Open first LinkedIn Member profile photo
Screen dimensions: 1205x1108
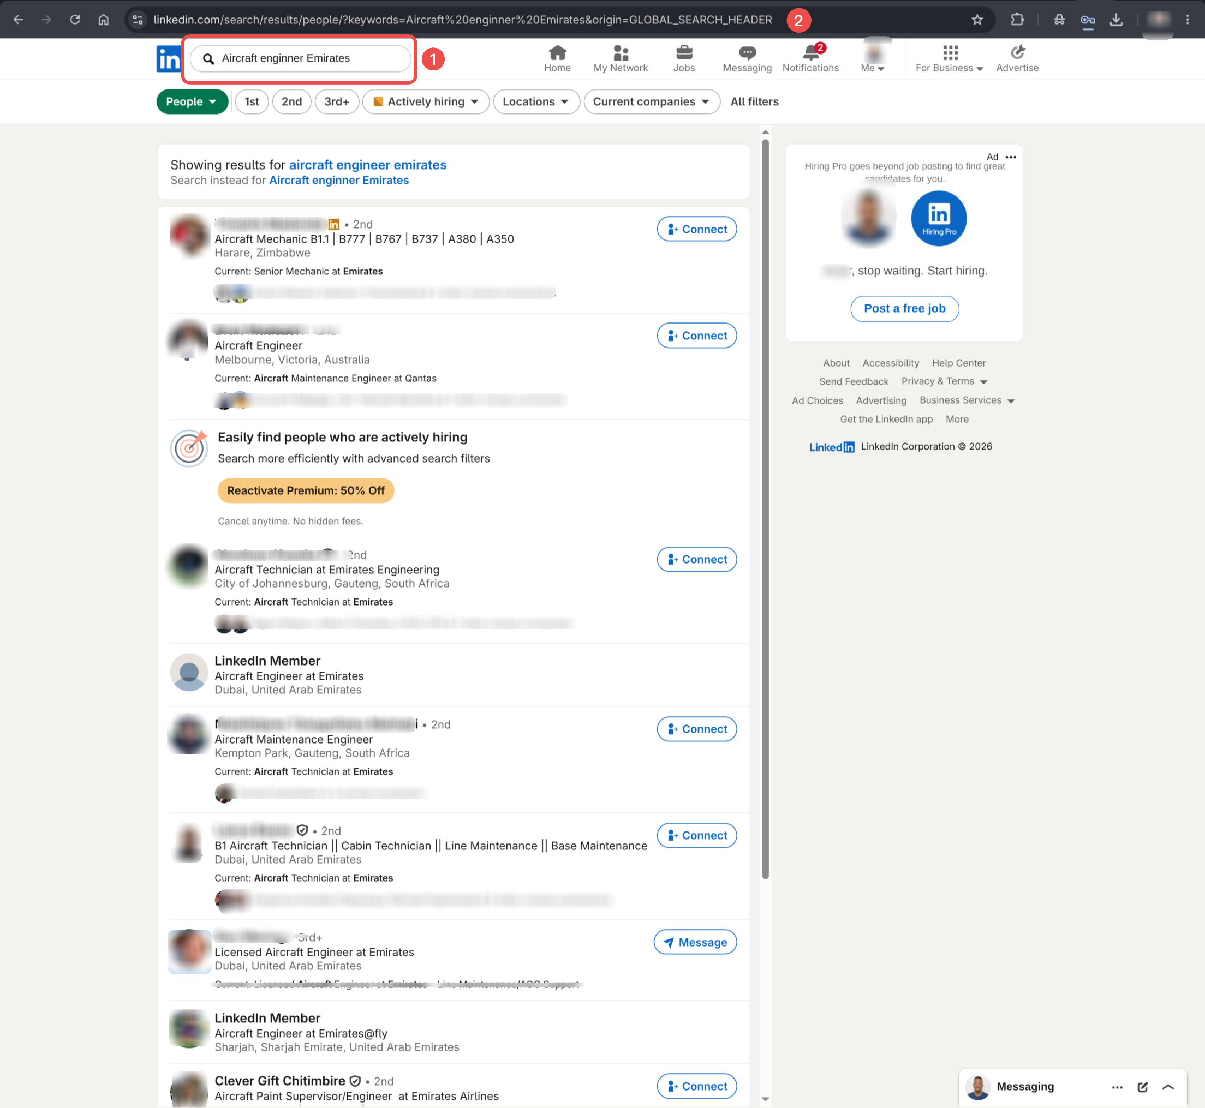pyautogui.click(x=189, y=672)
